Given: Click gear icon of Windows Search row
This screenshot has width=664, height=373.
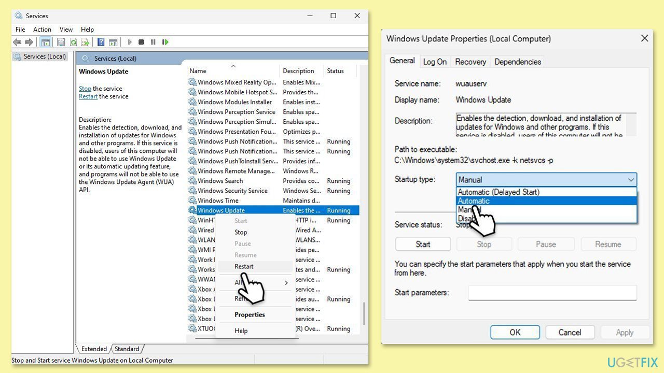Looking at the screenshot, I should (192, 181).
